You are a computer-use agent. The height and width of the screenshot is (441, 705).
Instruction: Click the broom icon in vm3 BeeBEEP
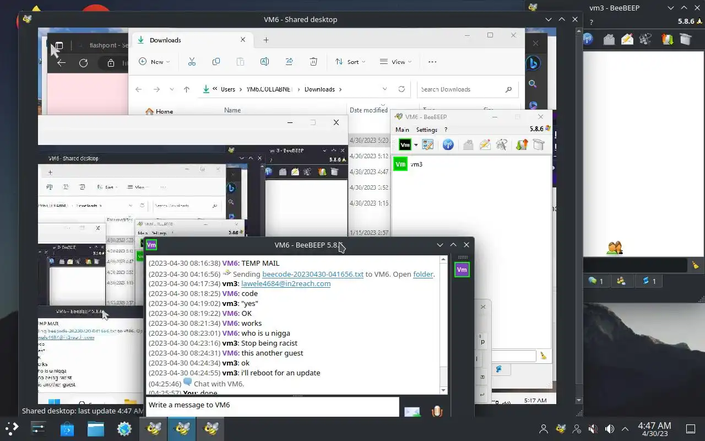tap(696, 265)
